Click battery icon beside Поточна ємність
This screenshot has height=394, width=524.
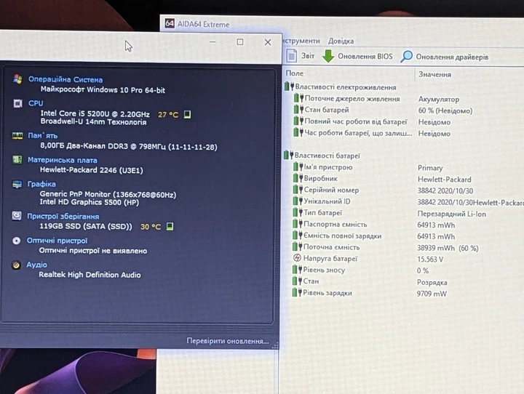(297, 246)
